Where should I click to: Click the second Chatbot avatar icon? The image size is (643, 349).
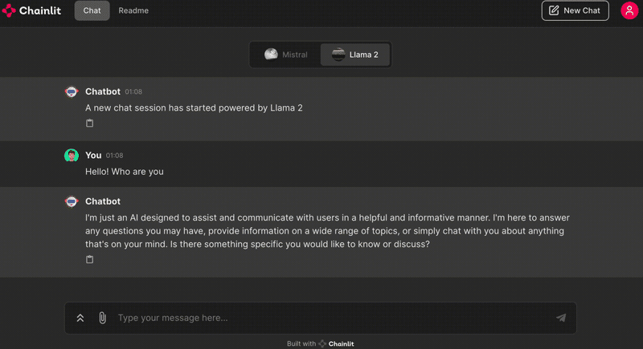[x=72, y=201]
